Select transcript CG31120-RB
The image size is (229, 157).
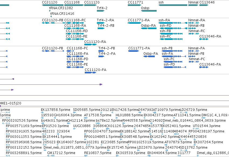pyautogui.click(x=52, y=20)
